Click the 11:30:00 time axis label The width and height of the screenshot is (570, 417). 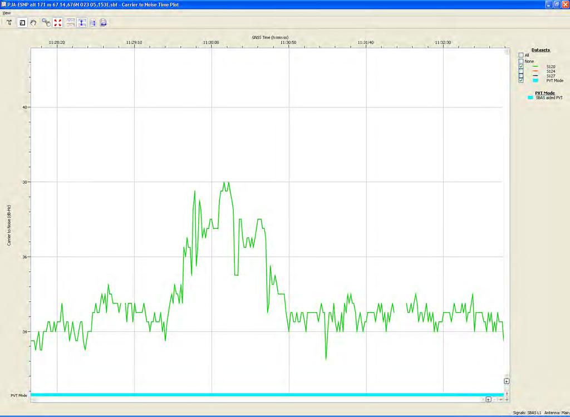click(211, 42)
